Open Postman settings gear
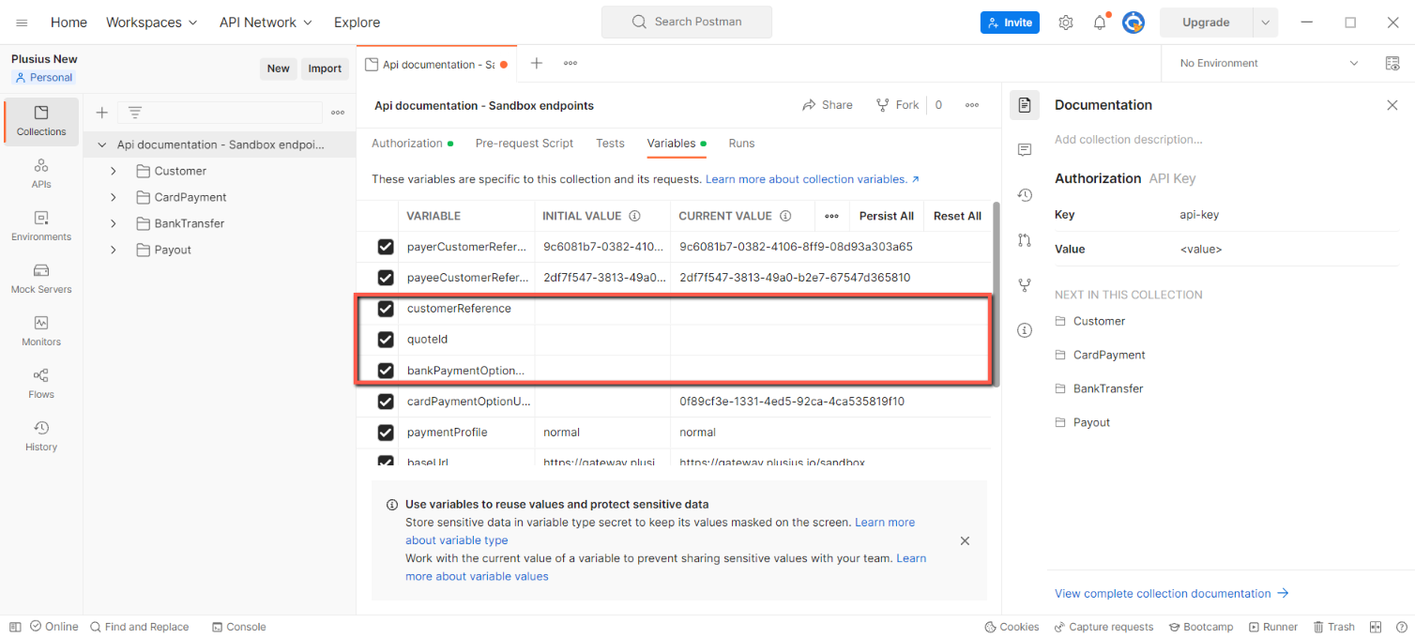 tap(1066, 23)
